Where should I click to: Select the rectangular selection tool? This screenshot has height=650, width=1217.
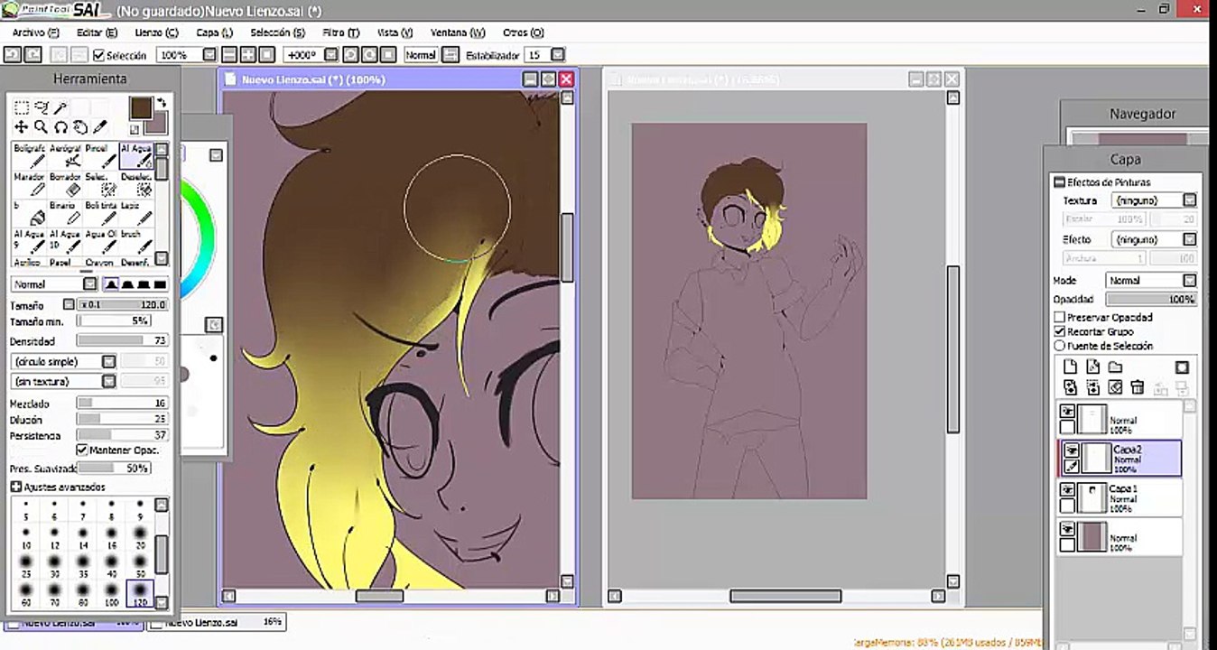click(21, 107)
